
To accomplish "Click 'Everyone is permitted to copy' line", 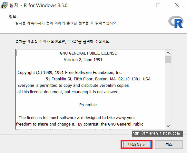I will tap(73, 86).
